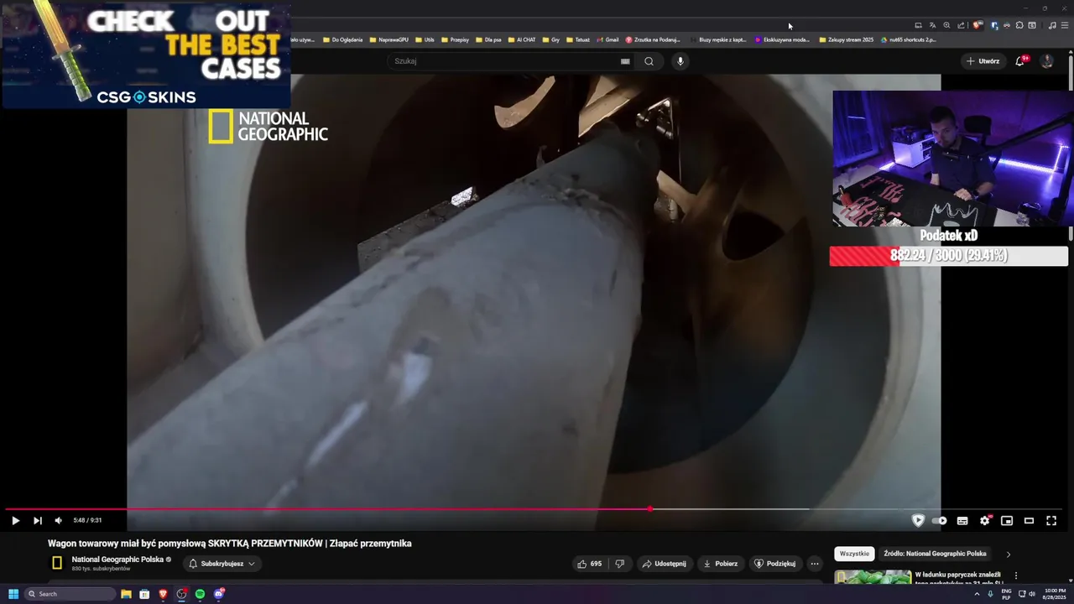Open the Gmail bookmark
Screen dimensions: 1074x604
(607, 39)
